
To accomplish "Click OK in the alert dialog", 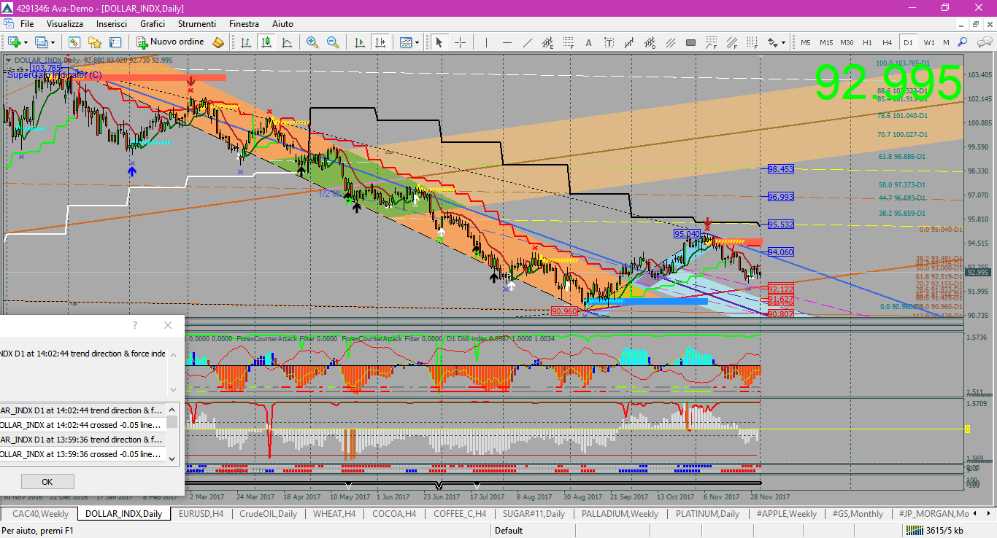I will (x=47, y=482).
